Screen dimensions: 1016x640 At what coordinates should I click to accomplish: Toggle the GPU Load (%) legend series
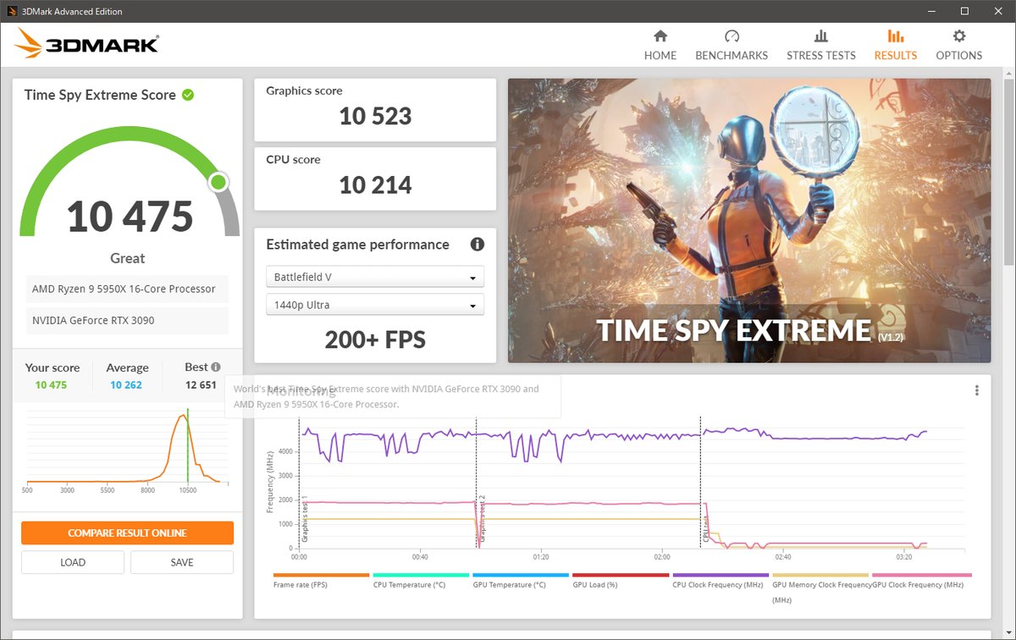(621, 581)
